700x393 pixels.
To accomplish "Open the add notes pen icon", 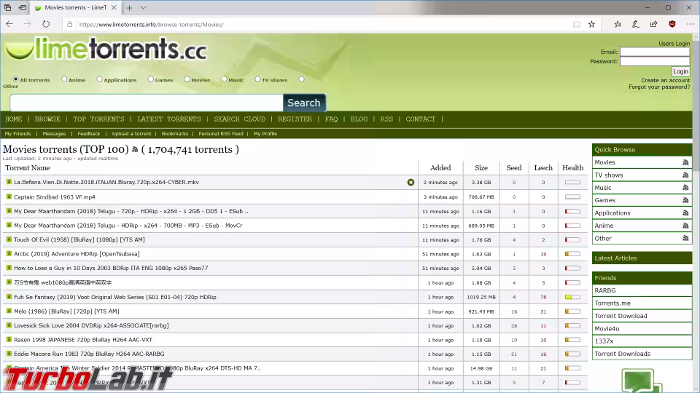I will coord(635,24).
